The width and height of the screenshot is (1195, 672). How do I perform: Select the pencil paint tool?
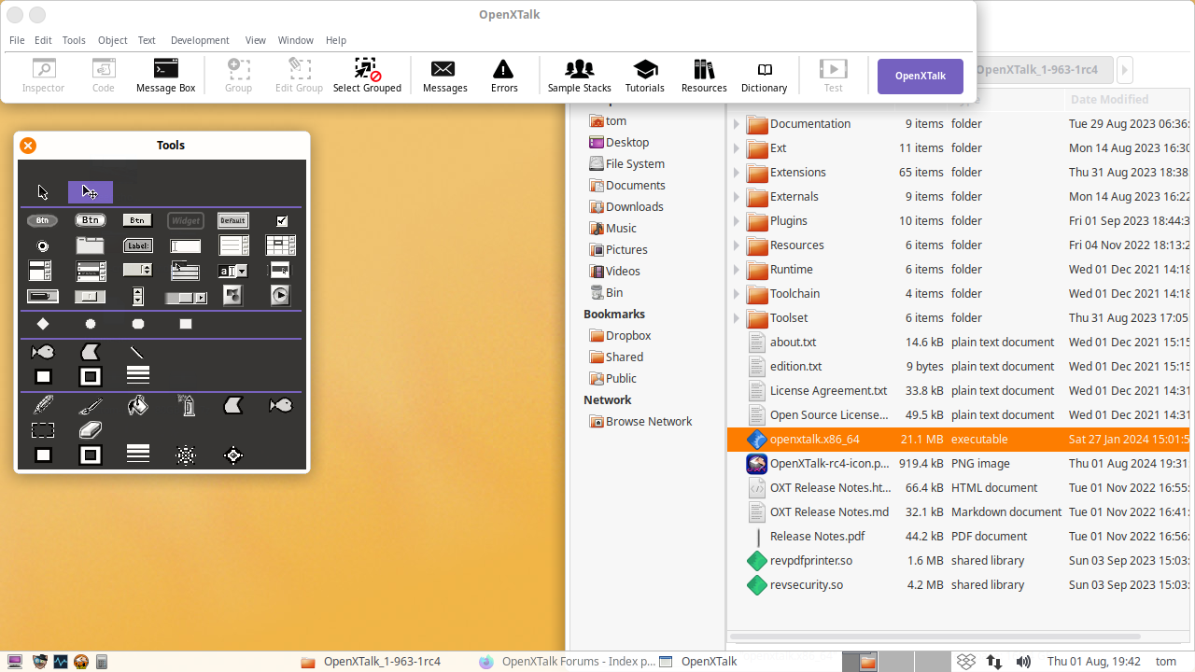(43, 405)
